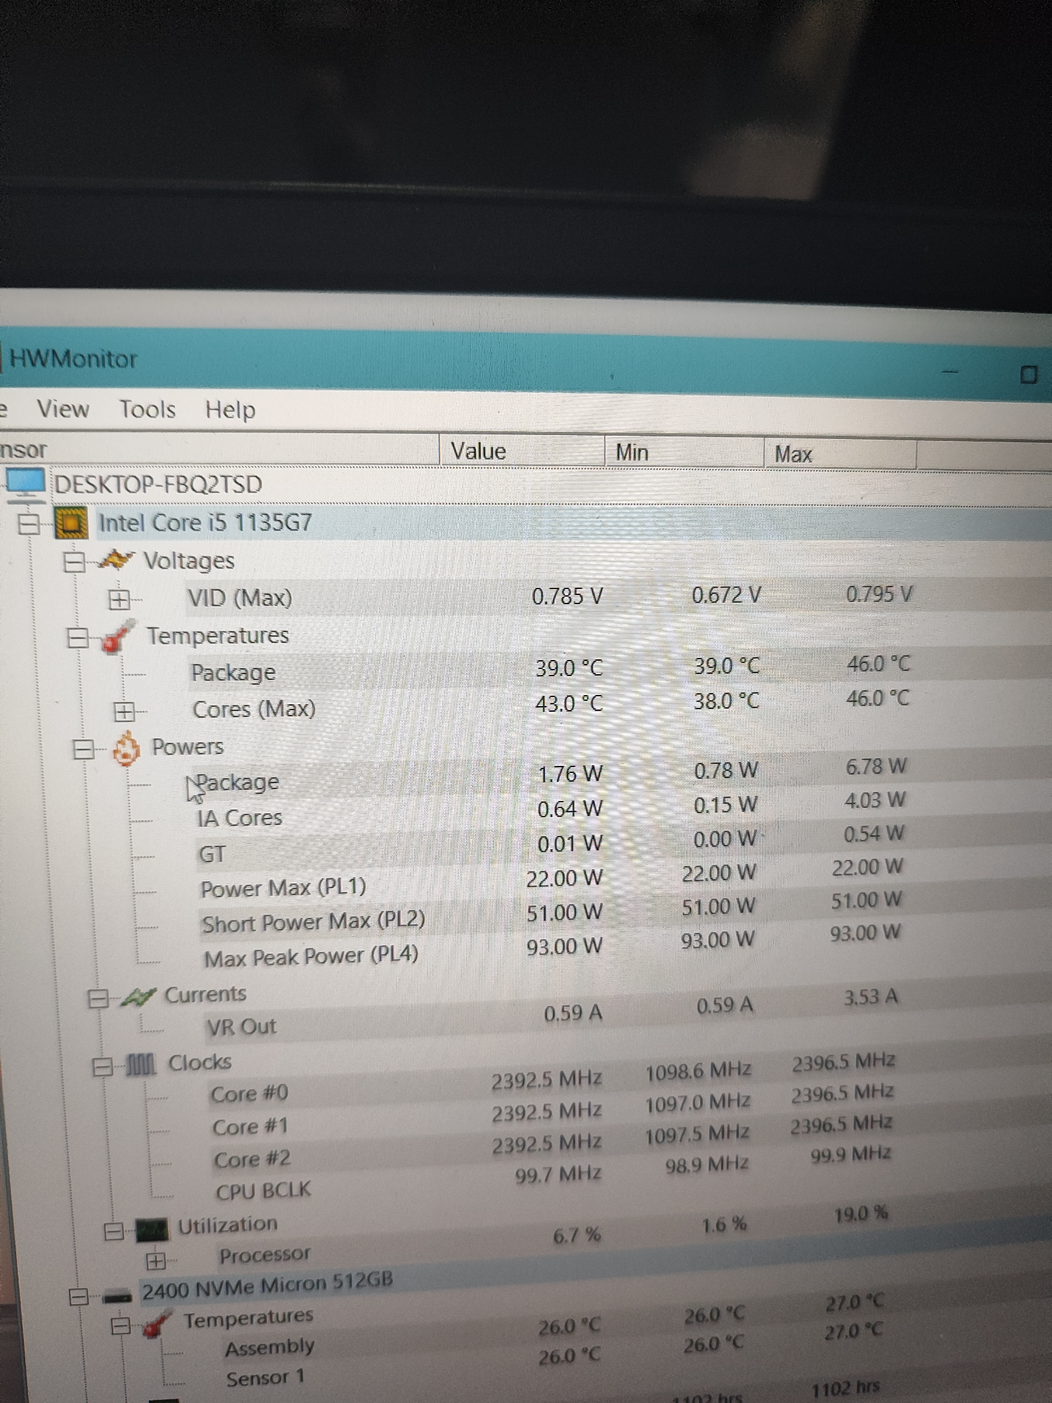The width and height of the screenshot is (1052, 1403).
Task: Click the Min column header
Action: (x=683, y=452)
